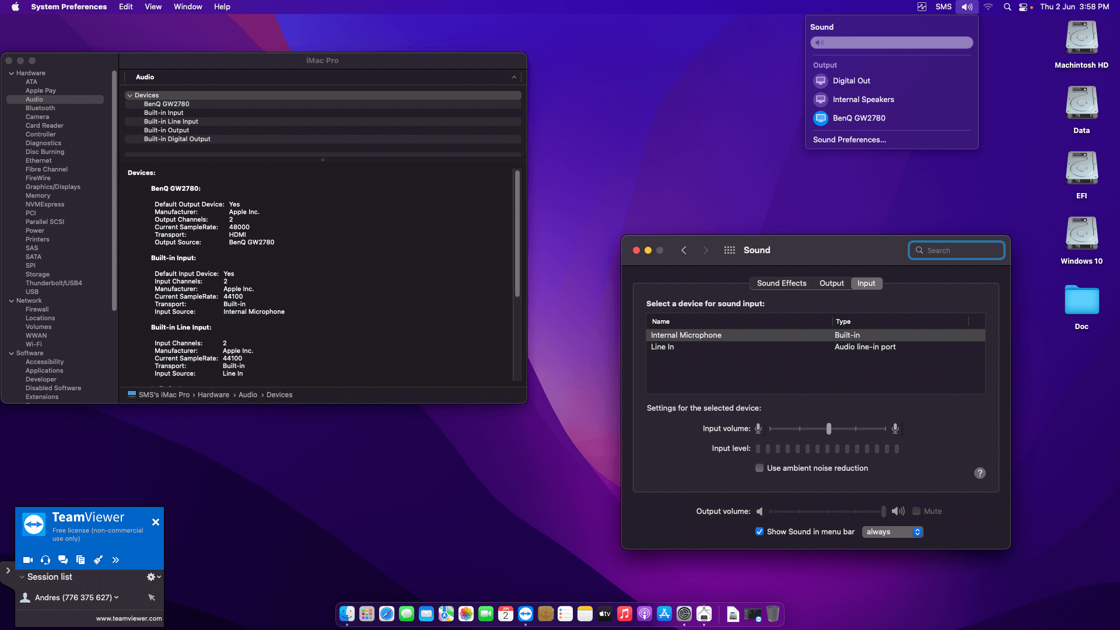Open Calendar from the Dock

click(x=506, y=614)
